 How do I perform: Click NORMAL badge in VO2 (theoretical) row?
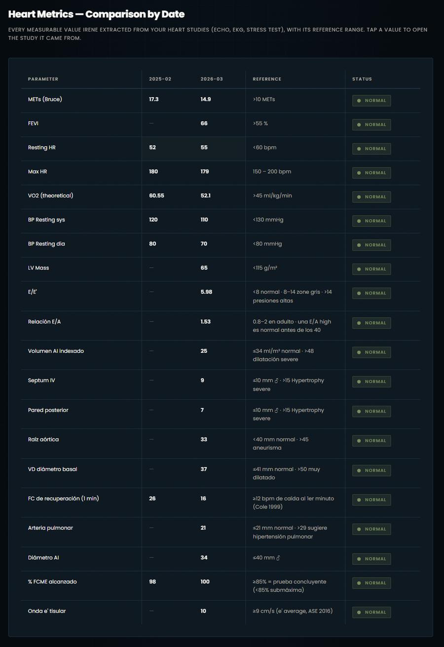371,197
